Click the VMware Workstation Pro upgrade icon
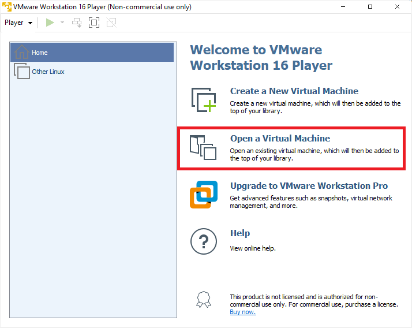 [203, 195]
